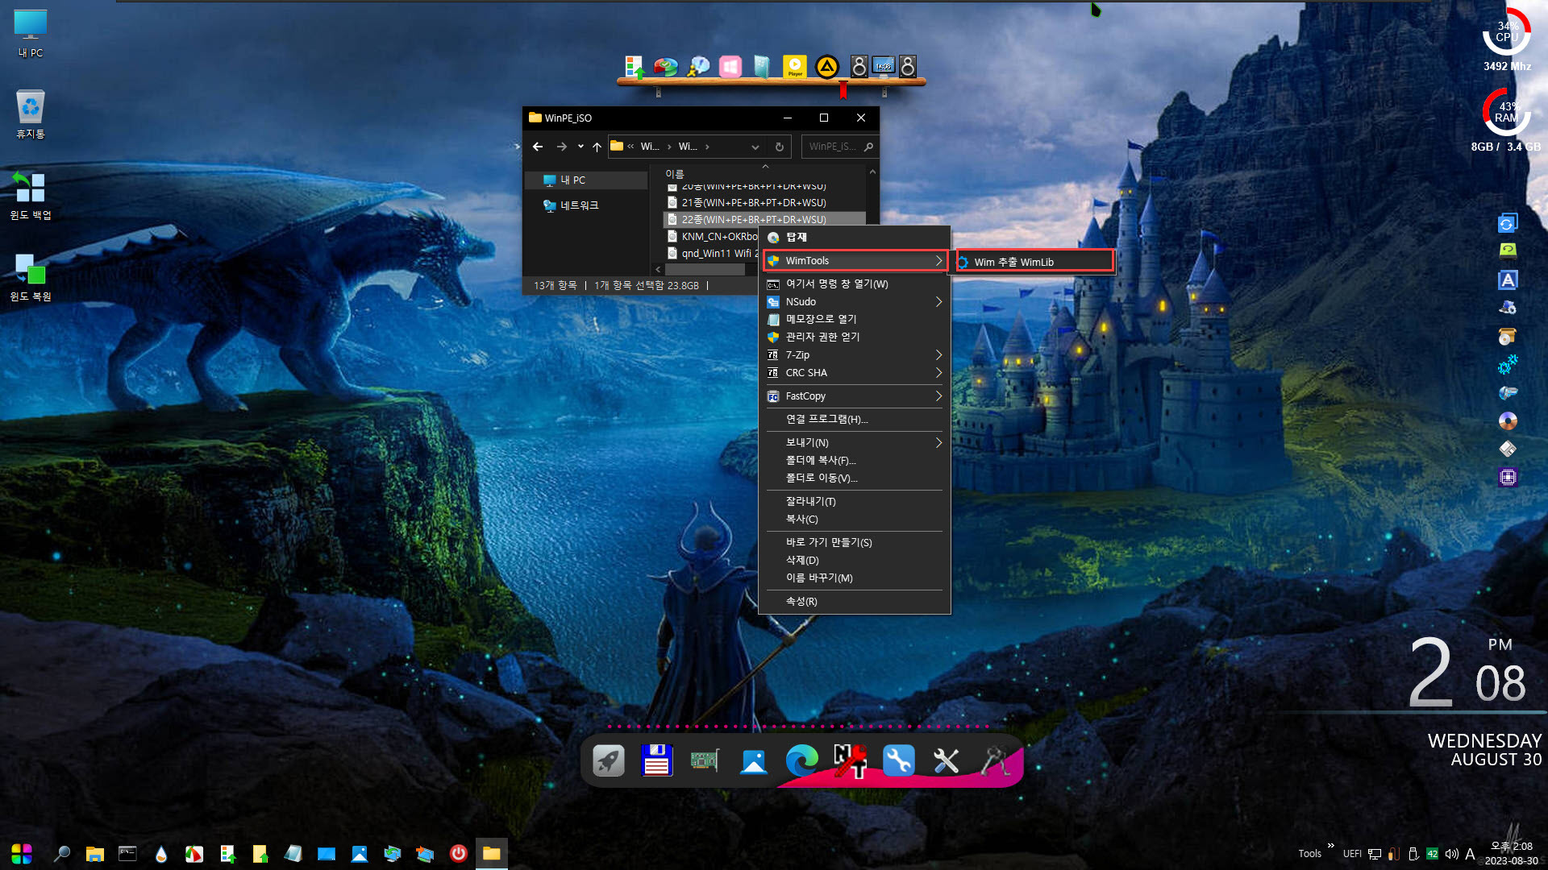Select 잘라내기(T) from the context menu

(855, 502)
